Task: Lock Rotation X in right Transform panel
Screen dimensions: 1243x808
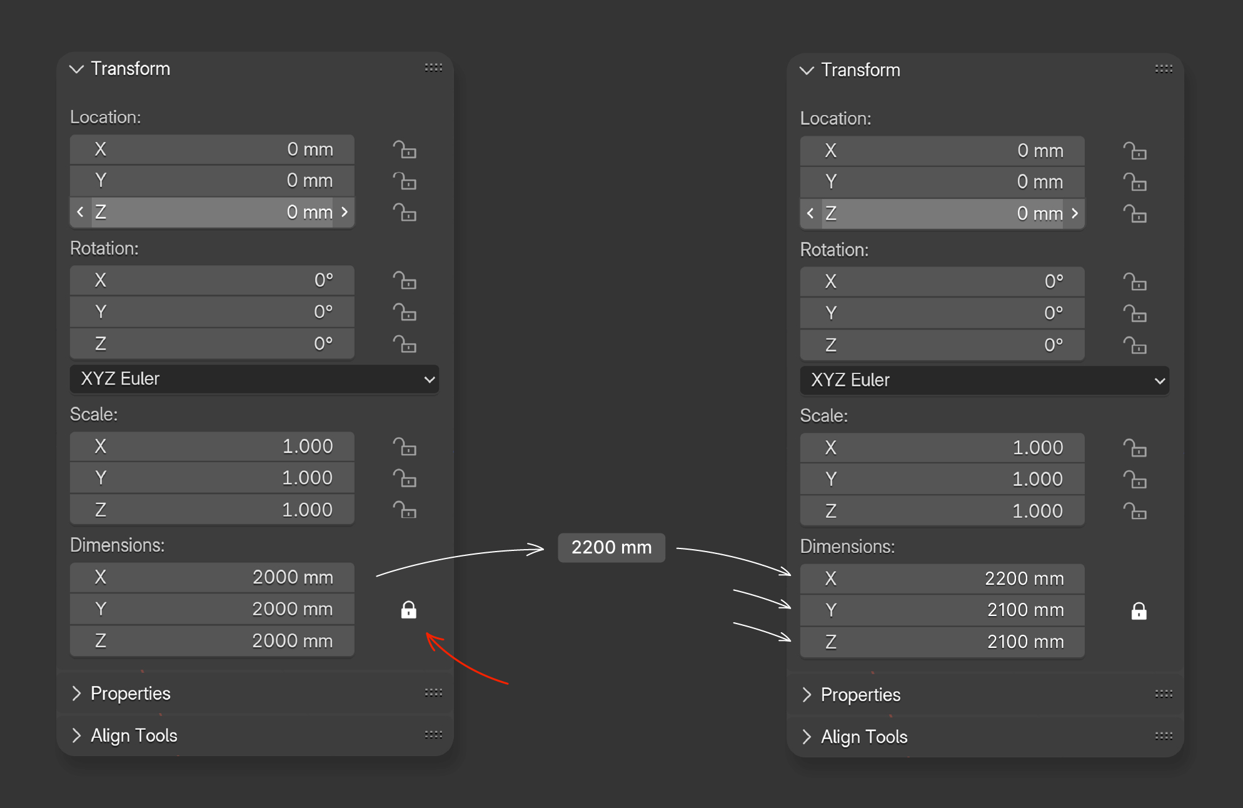Action: [1135, 282]
